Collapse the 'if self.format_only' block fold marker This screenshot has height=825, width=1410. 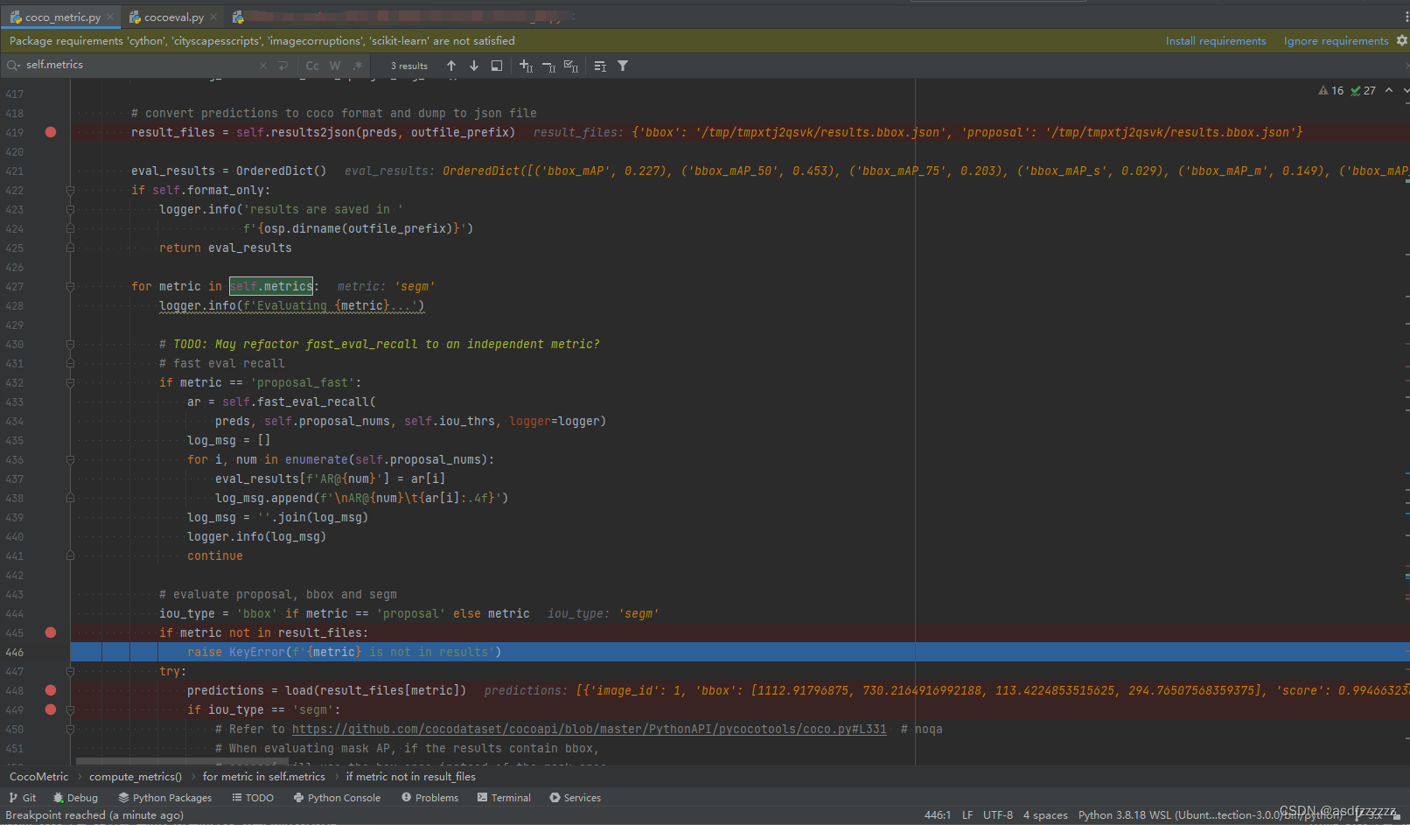point(70,190)
